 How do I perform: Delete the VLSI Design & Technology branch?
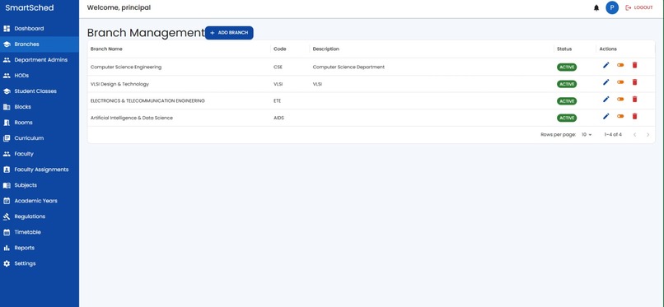(634, 82)
